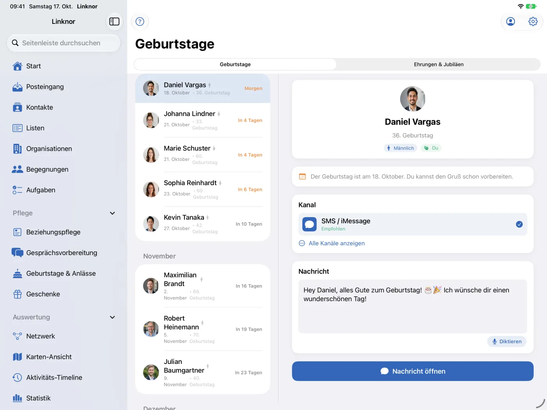Collapse the Pflege section chevron

(x=113, y=213)
